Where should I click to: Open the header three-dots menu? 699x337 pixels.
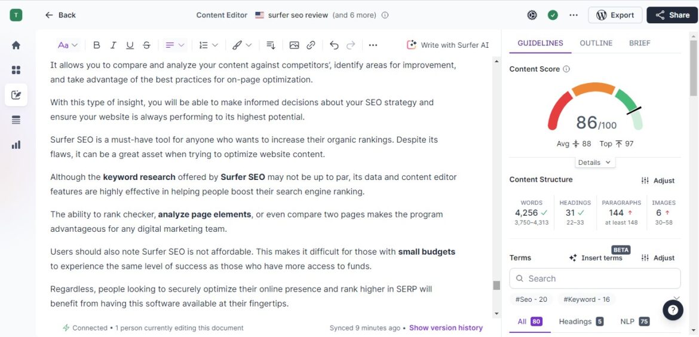click(574, 15)
